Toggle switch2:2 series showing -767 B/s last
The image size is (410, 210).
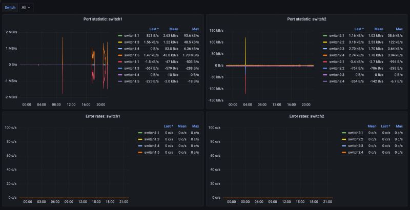[x=337, y=69]
